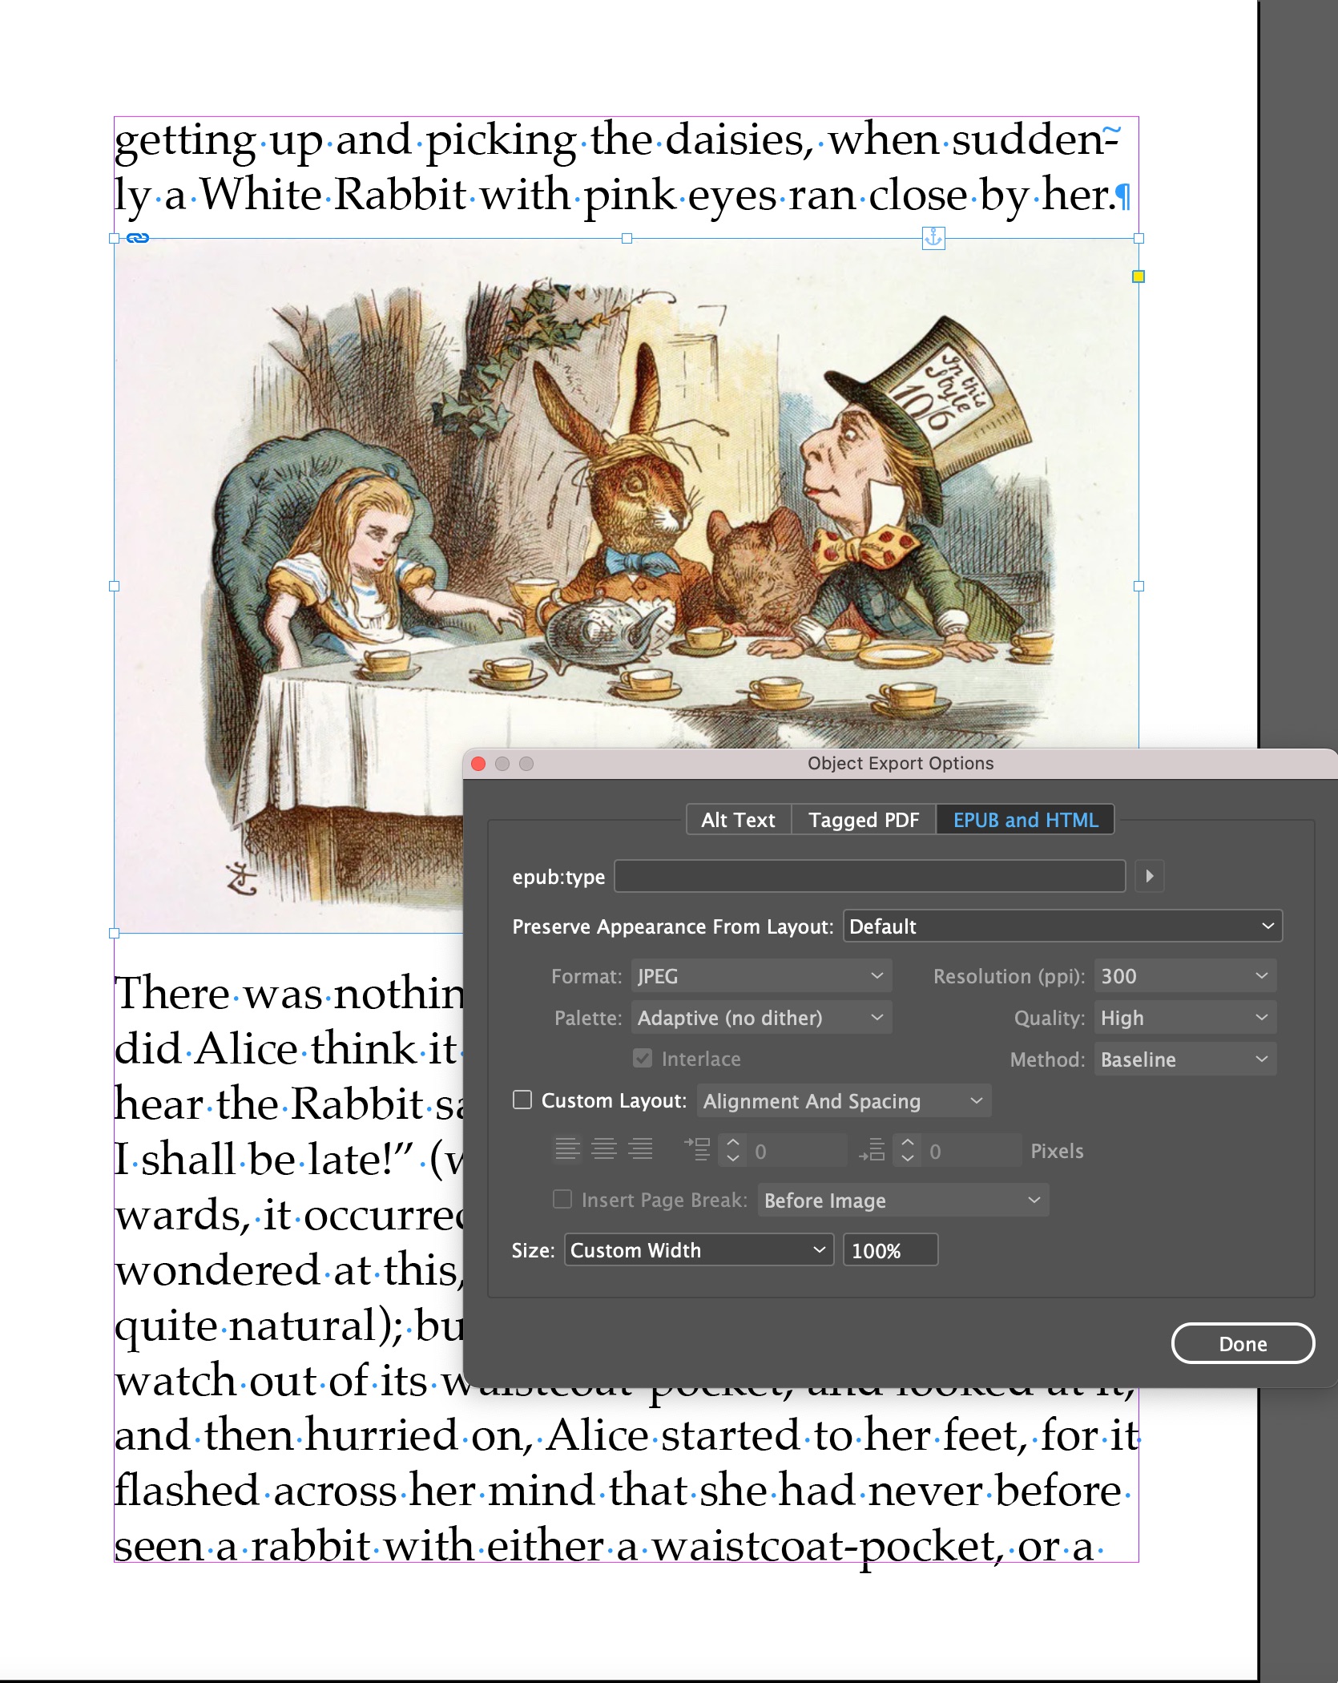Open the Method Baseline dropdown

(x=1185, y=1059)
